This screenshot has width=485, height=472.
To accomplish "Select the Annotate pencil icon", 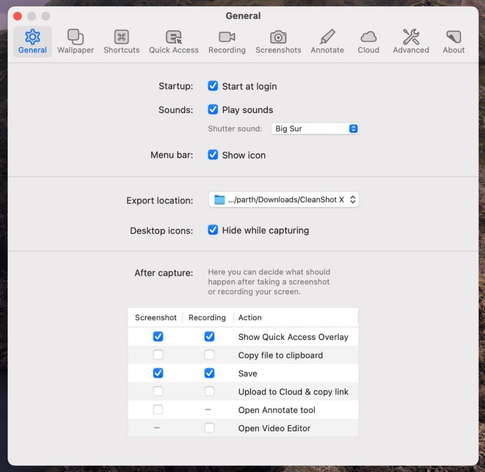I will 327,37.
